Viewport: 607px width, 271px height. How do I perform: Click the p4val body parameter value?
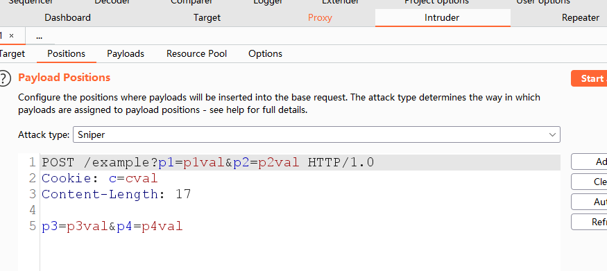click(x=162, y=226)
